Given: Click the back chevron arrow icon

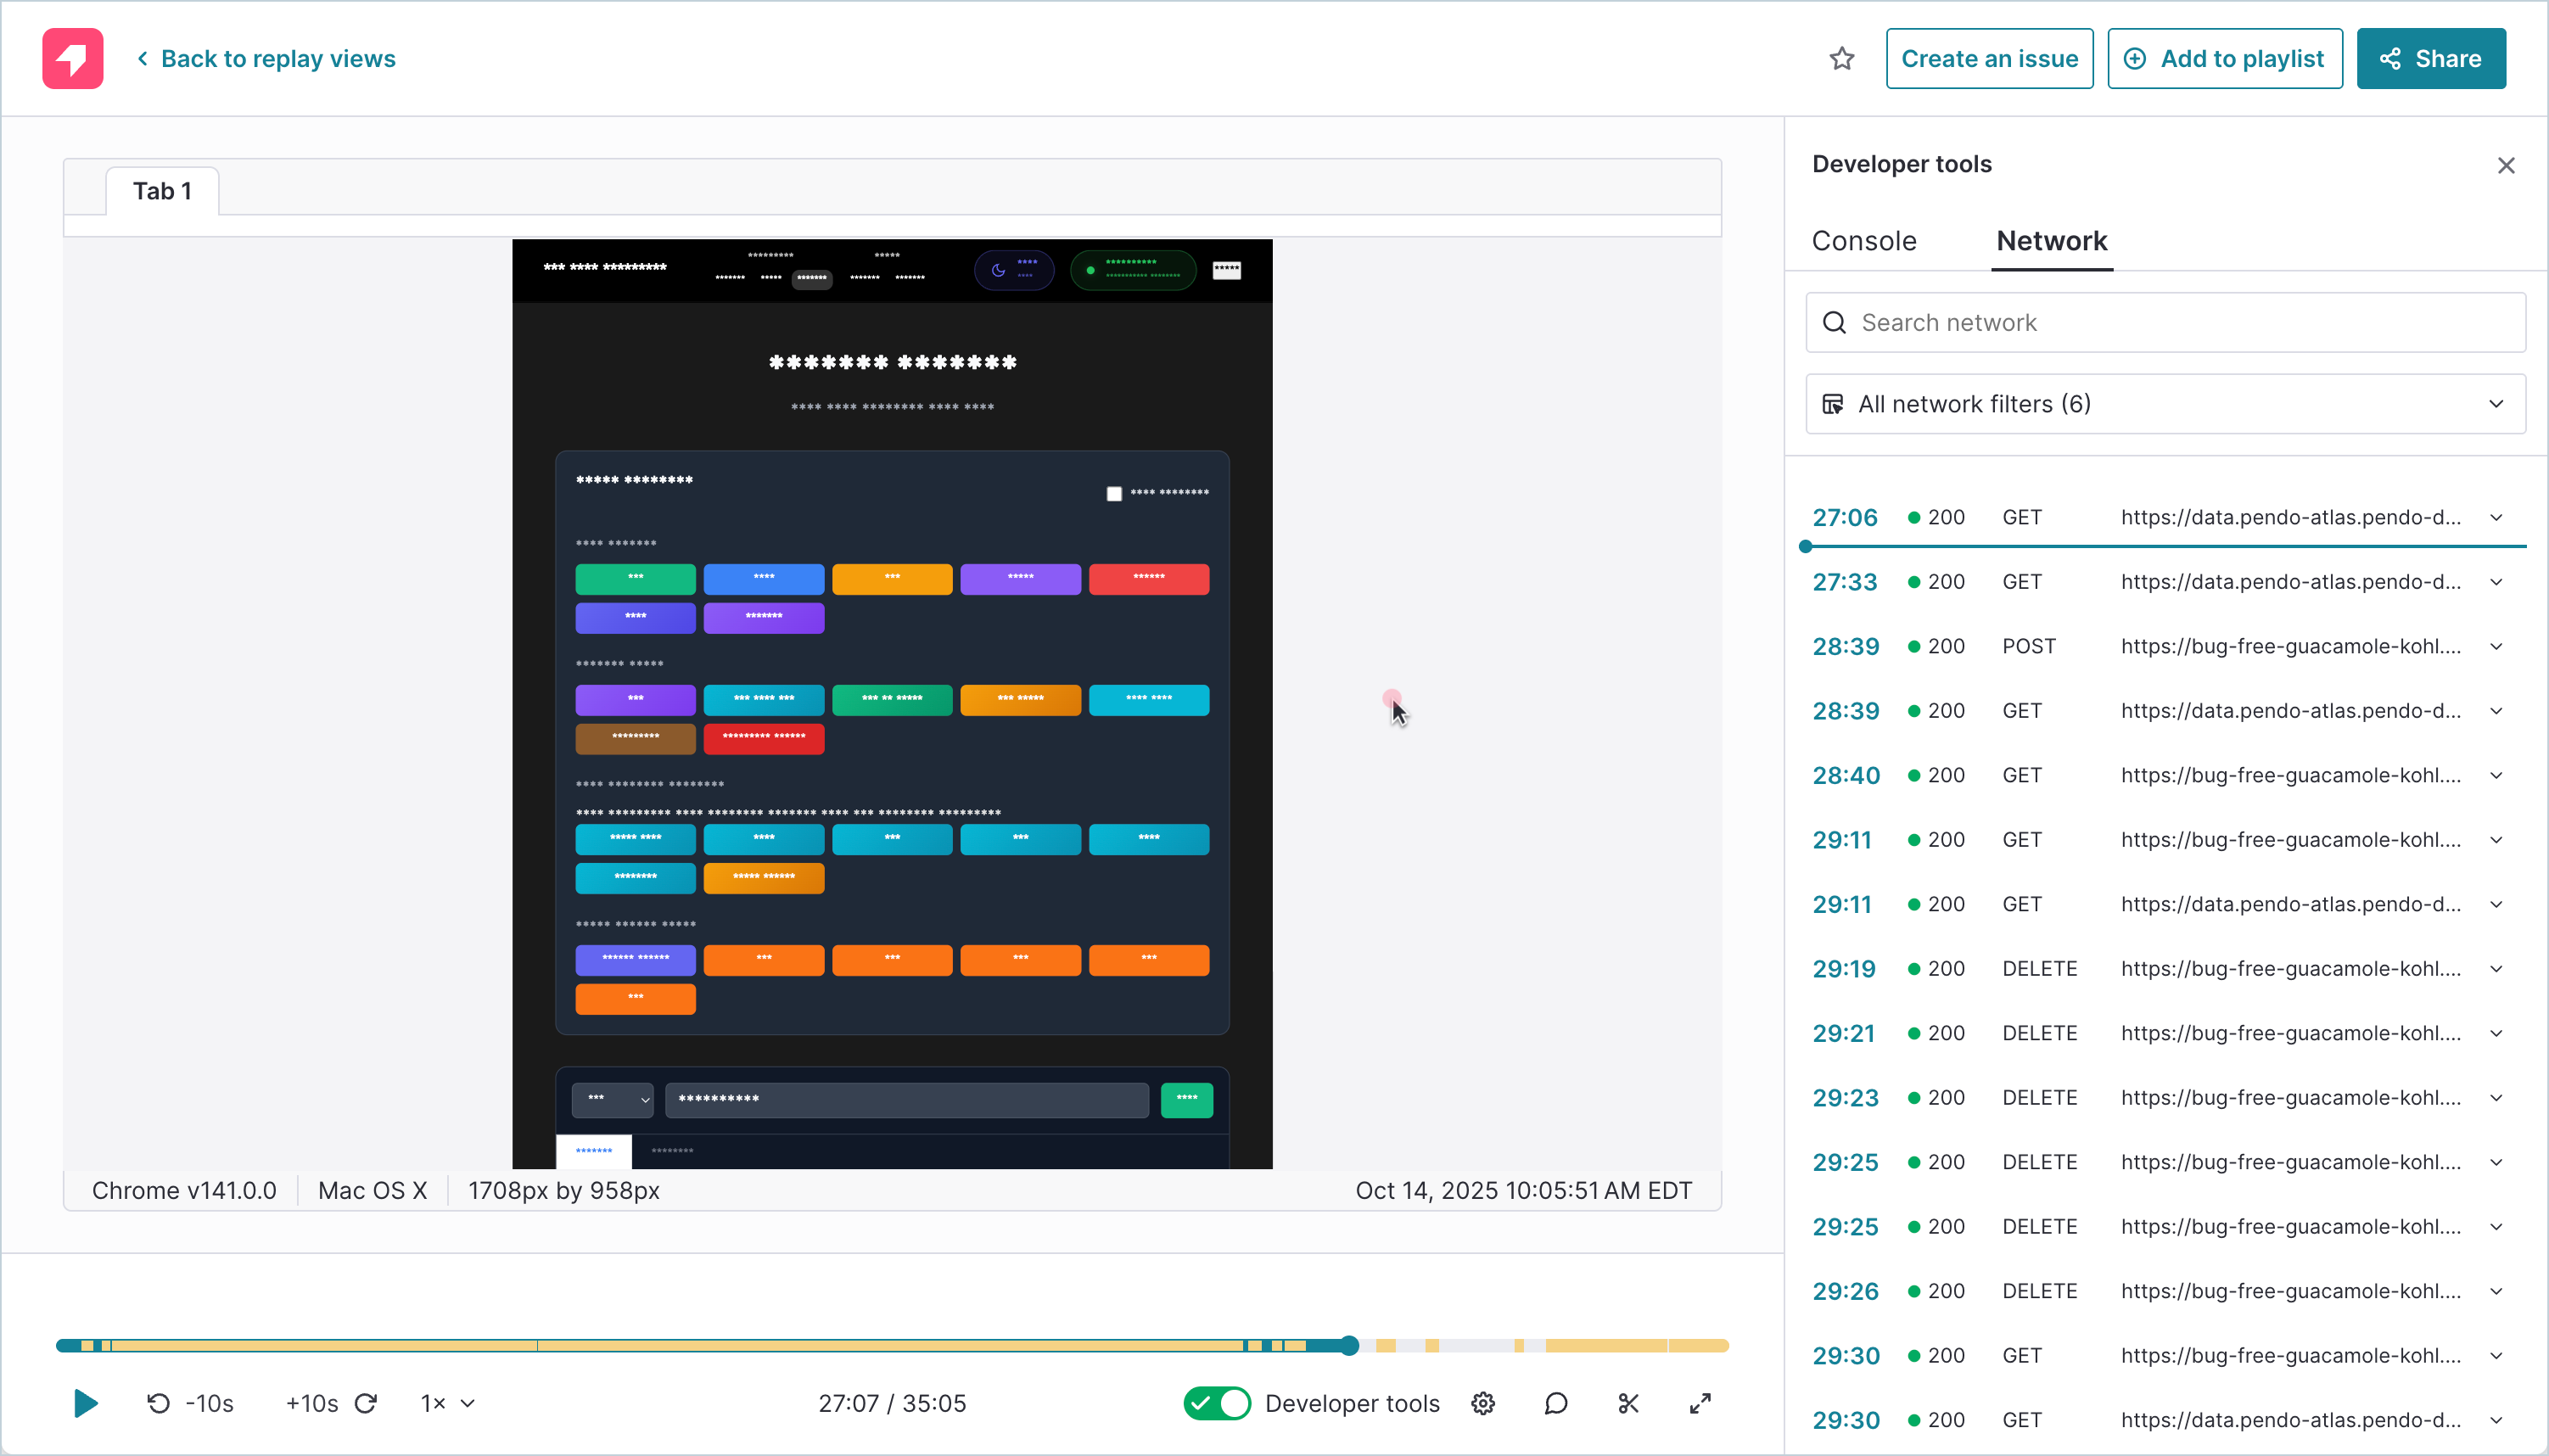Looking at the screenshot, I should click(x=142, y=59).
